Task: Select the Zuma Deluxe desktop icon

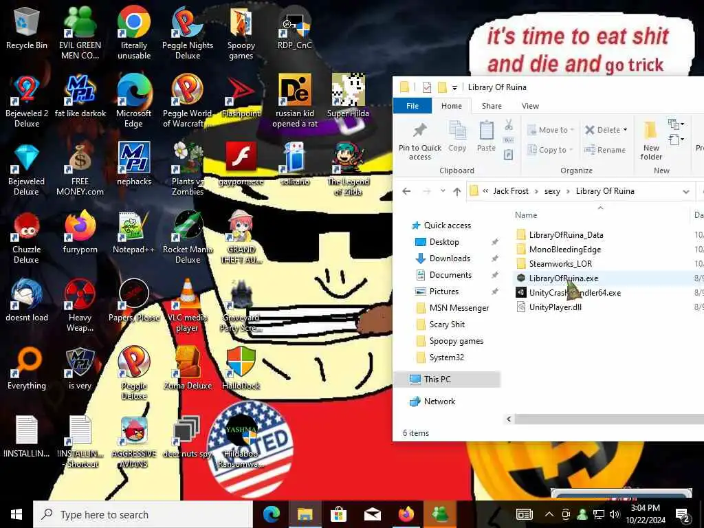Action: click(x=188, y=369)
